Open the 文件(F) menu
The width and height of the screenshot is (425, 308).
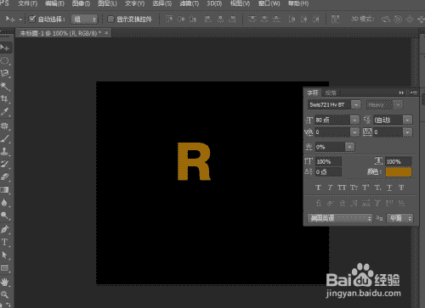28,3
